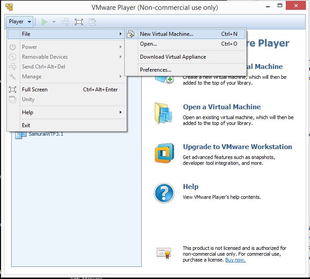
Task: Click the Full Screen toolbar icon
Action: [79, 22]
